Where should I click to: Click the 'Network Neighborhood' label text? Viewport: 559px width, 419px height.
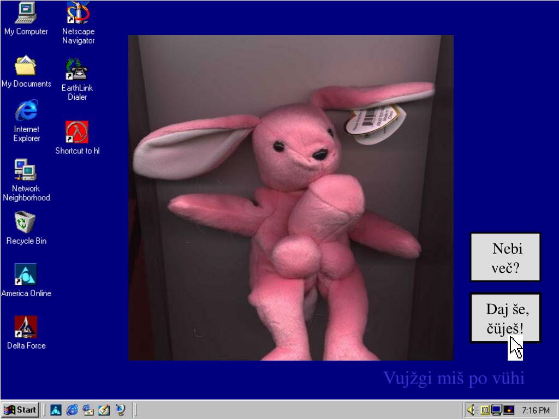point(26,193)
